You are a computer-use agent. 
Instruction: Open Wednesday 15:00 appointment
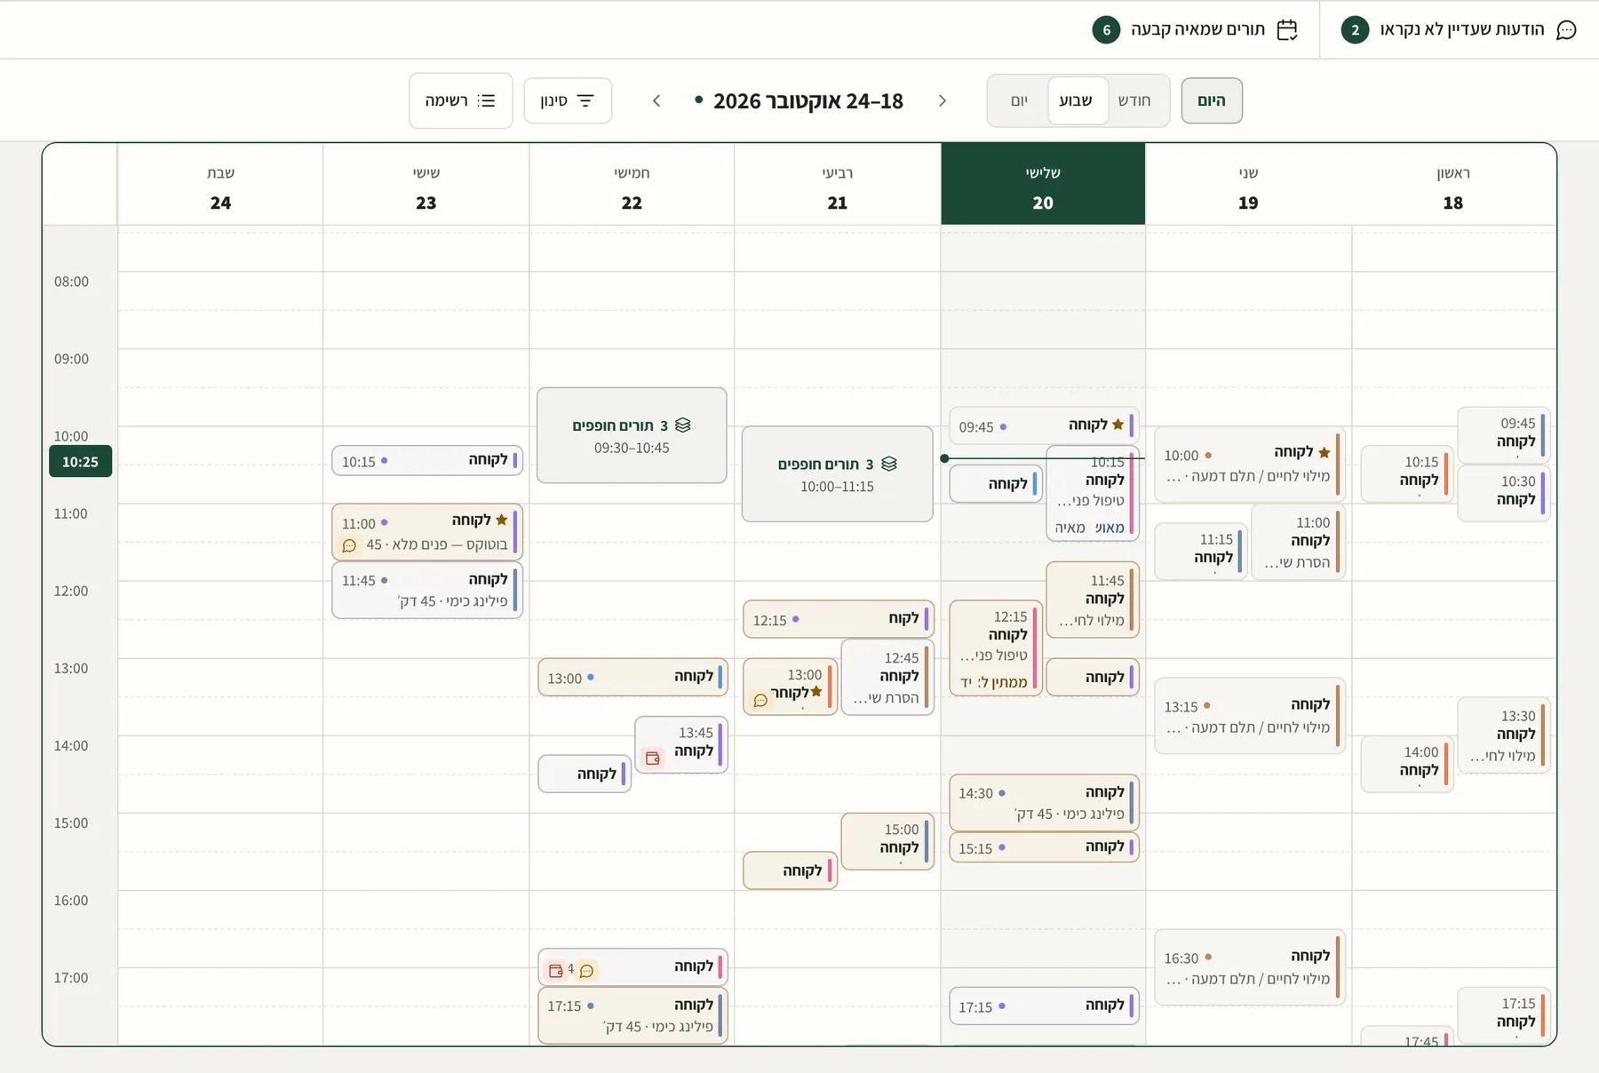click(x=887, y=841)
